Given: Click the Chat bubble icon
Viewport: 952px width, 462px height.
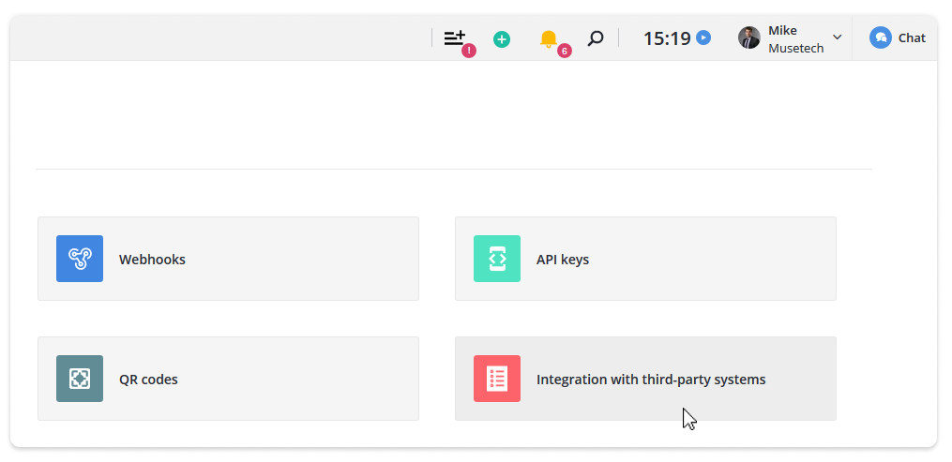Looking at the screenshot, I should (x=881, y=37).
